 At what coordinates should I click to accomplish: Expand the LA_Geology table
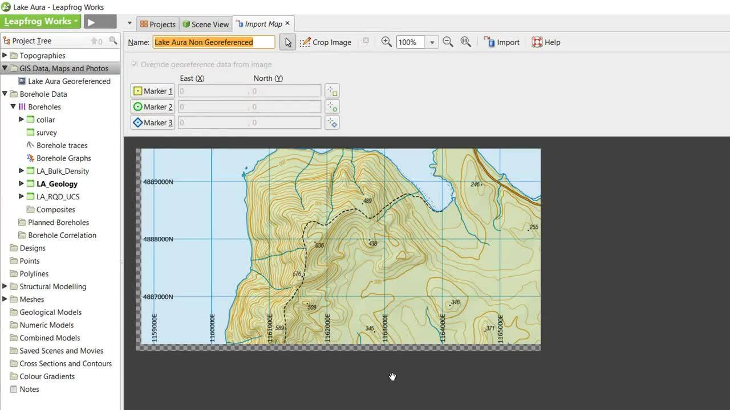(x=22, y=183)
